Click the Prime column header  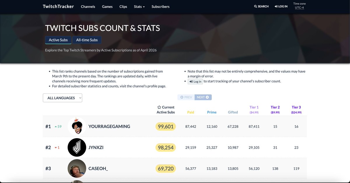click(212, 112)
